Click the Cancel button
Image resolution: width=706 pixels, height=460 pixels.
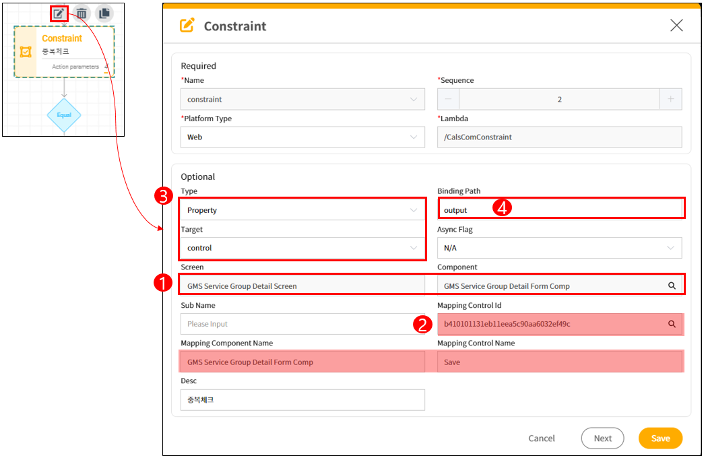pyautogui.click(x=541, y=438)
